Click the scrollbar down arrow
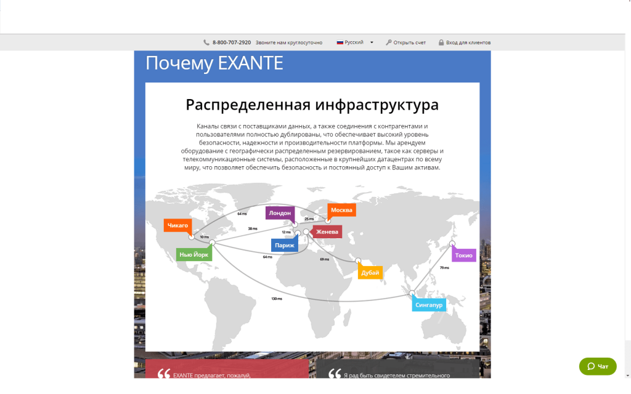Viewport: 631px width, 394px height. pyautogui.click(x=628, y=376)
